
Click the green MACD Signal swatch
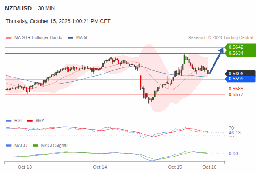tap(35, 146)
